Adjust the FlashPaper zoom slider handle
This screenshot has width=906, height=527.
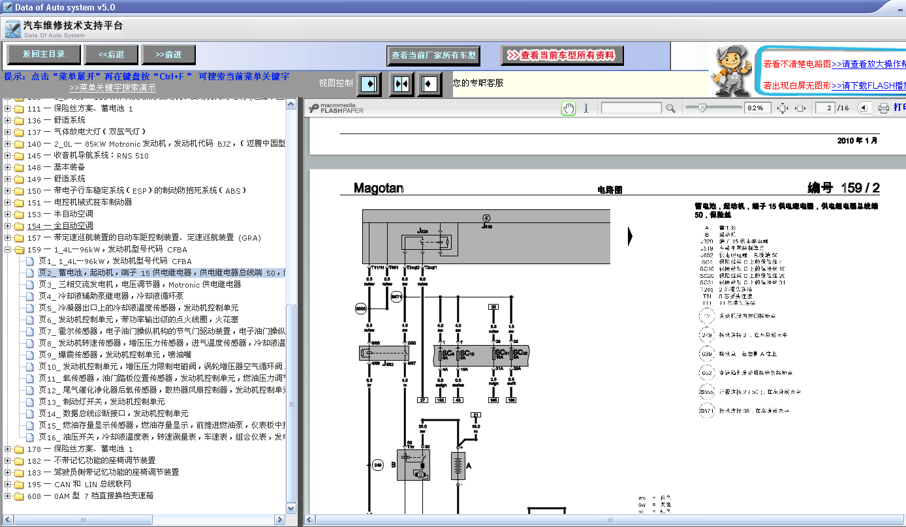[702, 108]
